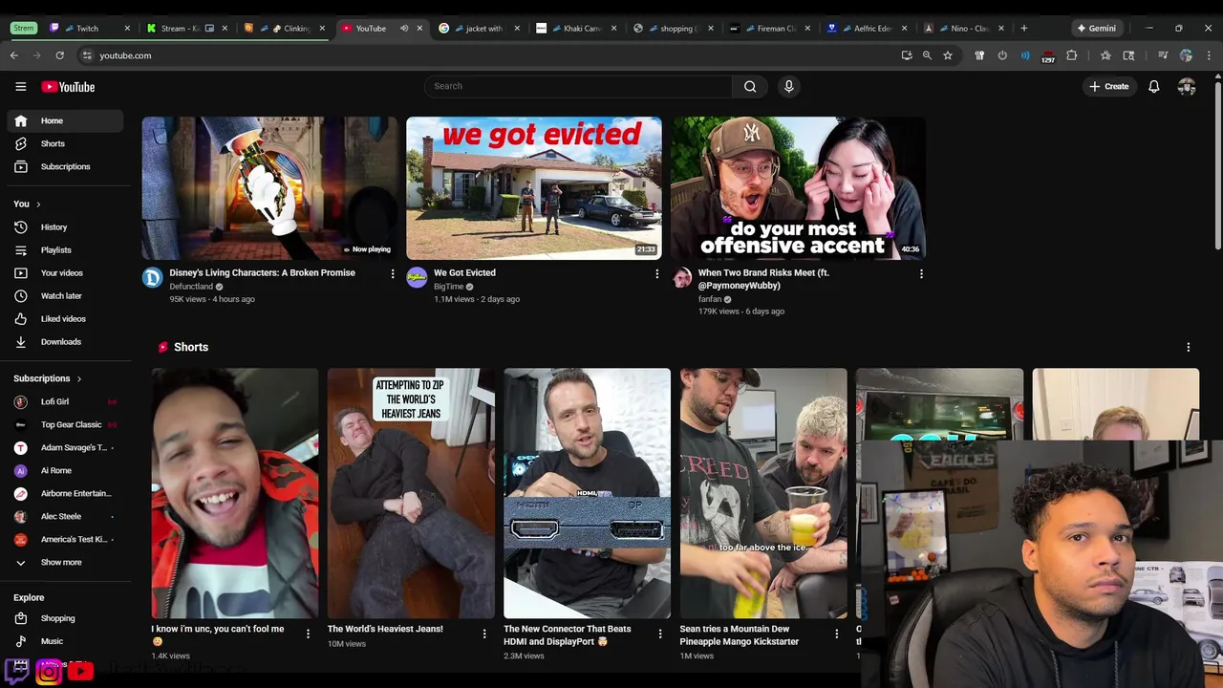The height and width of the screenshot is (688, 1223).
Task: Open Your videos in sidebar
Action: 65,273
